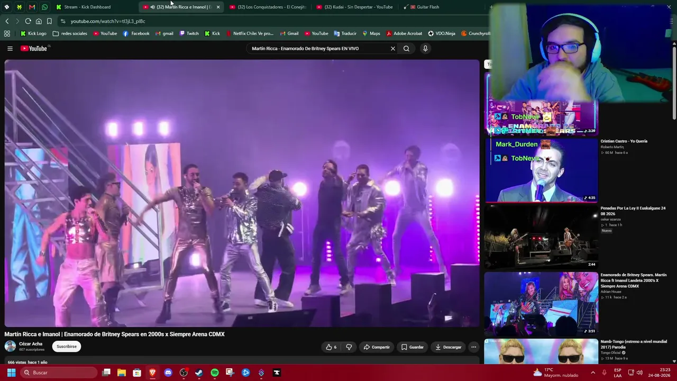Open the ESP LAA language switcher

tap(618, 373)
